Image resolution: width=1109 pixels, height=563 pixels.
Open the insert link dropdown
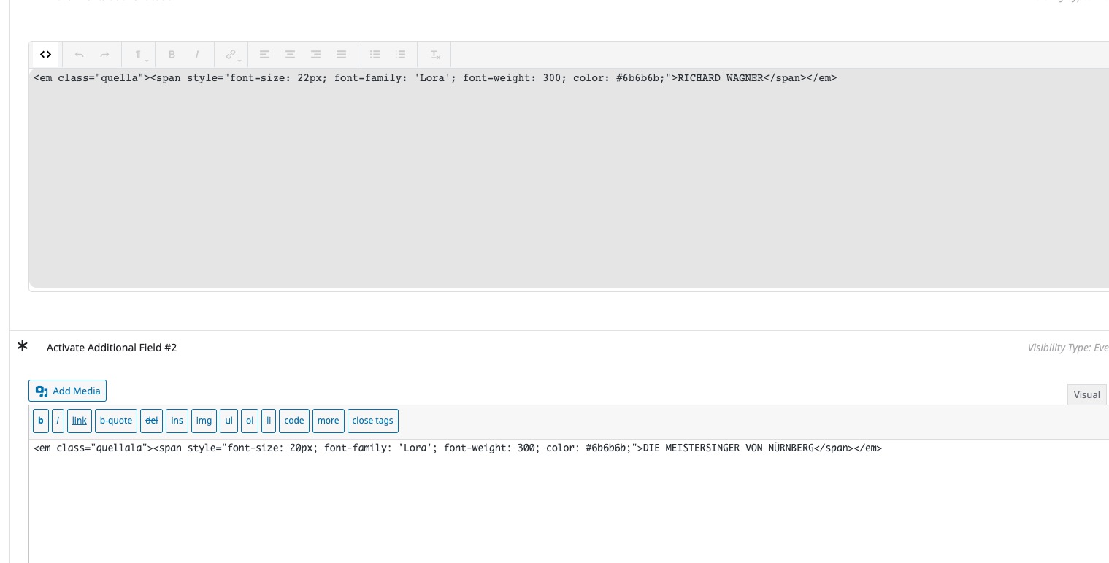tap(231, 55)
